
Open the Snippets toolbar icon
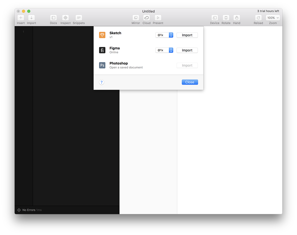[x=79, y=18]
